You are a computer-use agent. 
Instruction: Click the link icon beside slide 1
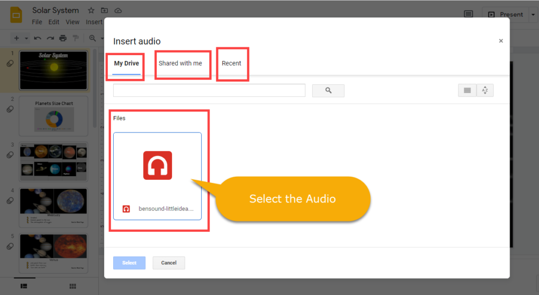(10, 64)
